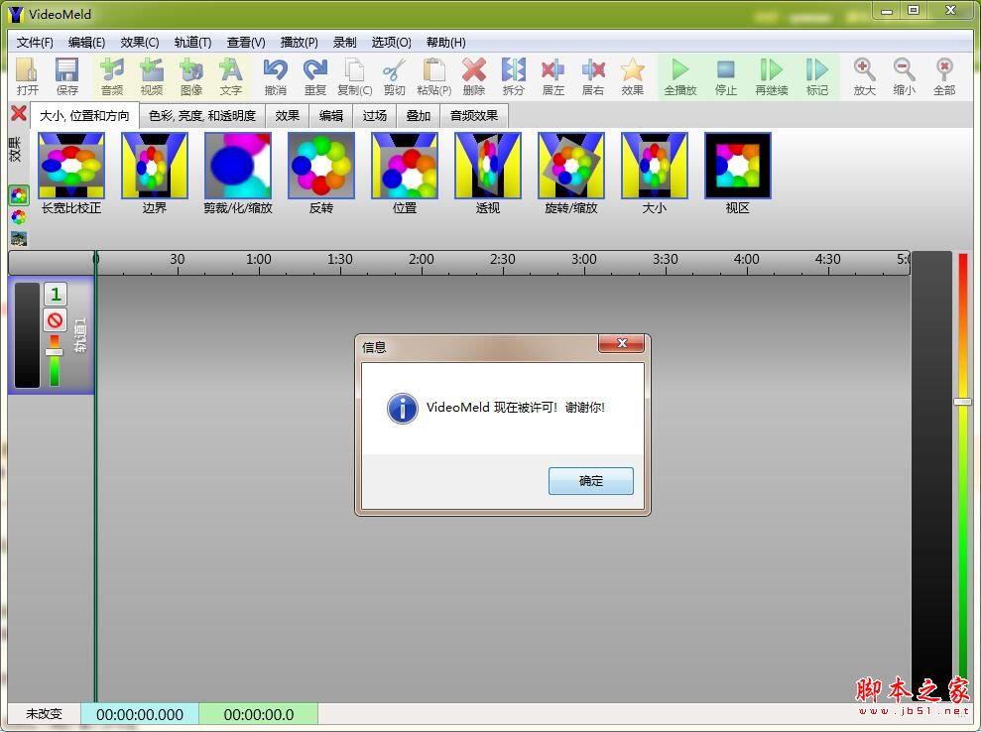Click the 2:30 mark on timeline ruler
The width and height of the screenshot is (981, 732).
[x=502, y=259]
